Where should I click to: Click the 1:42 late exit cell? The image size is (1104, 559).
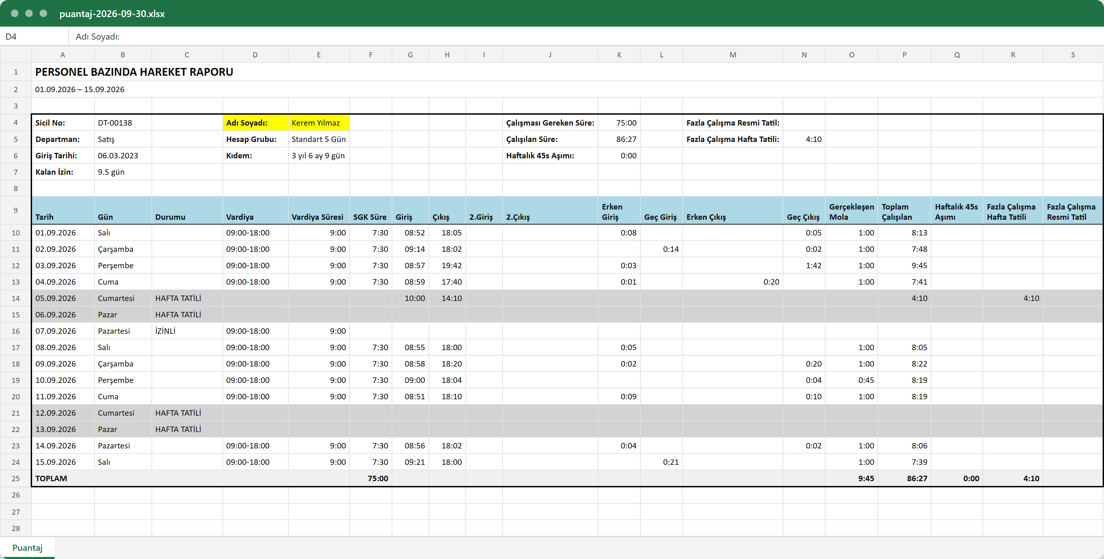tap(804, 266)
